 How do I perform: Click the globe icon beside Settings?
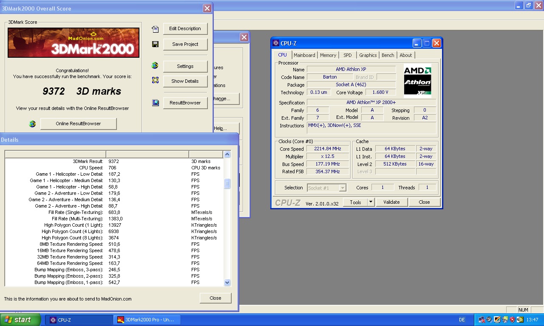[155, 65]
